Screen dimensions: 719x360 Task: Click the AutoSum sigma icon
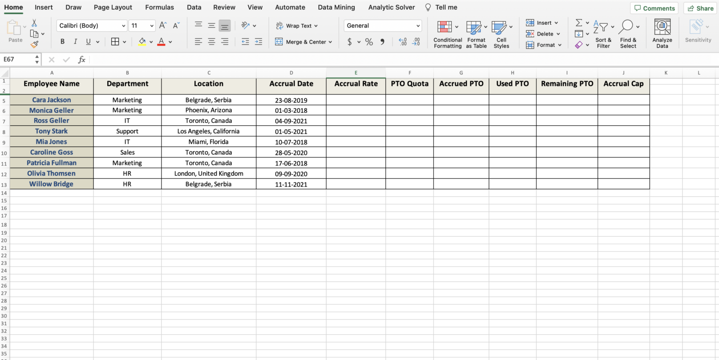point(579,23)
